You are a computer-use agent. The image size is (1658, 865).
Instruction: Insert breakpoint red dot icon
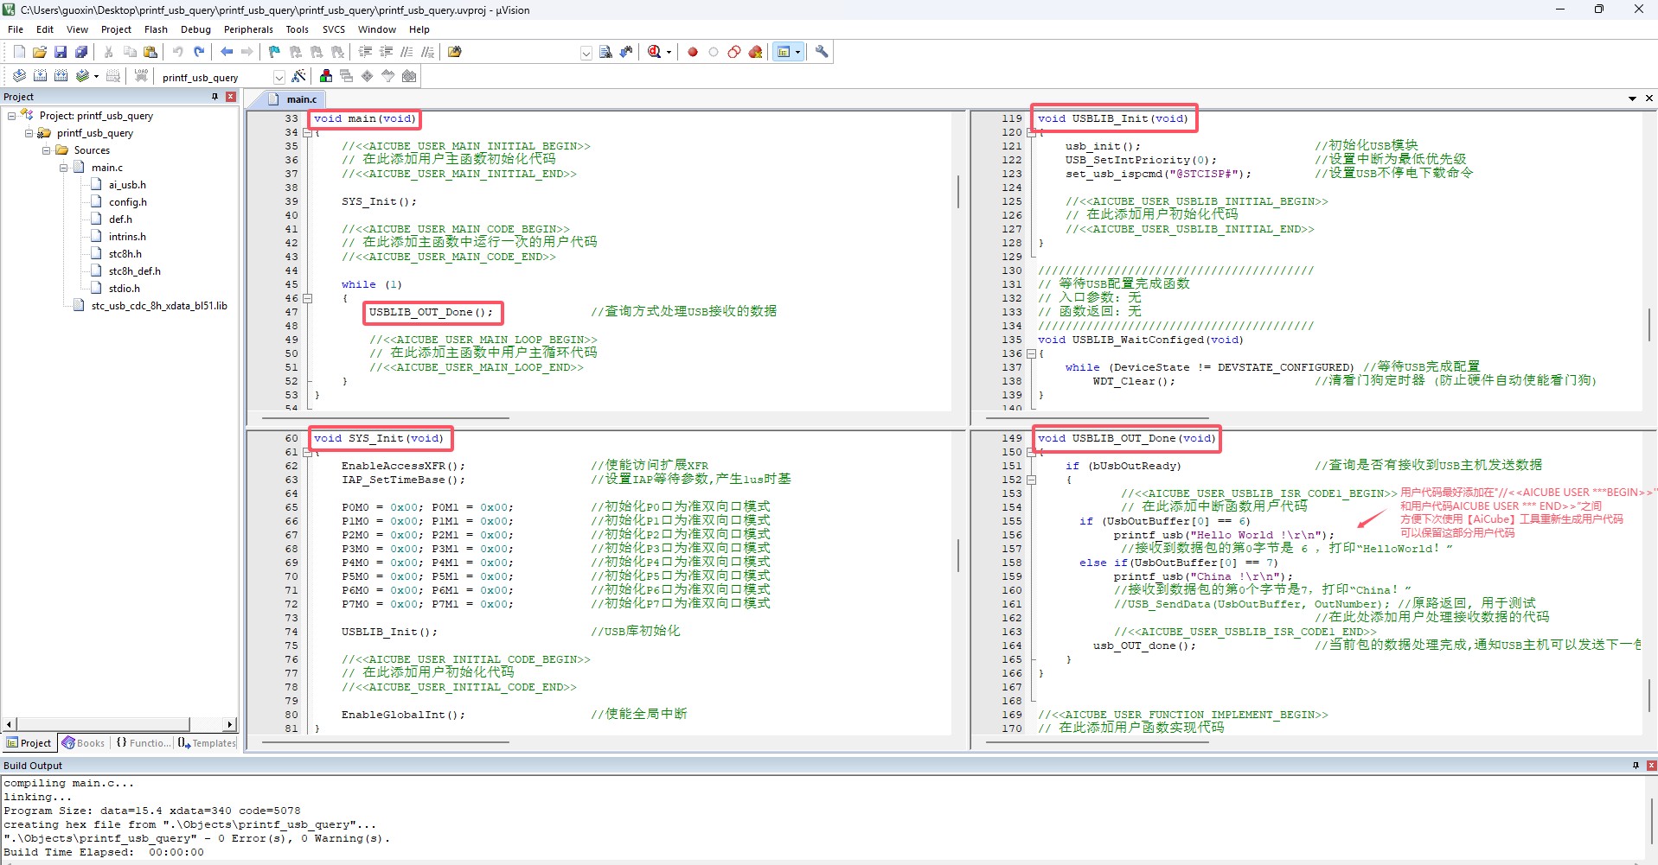(x=693, y=52)
